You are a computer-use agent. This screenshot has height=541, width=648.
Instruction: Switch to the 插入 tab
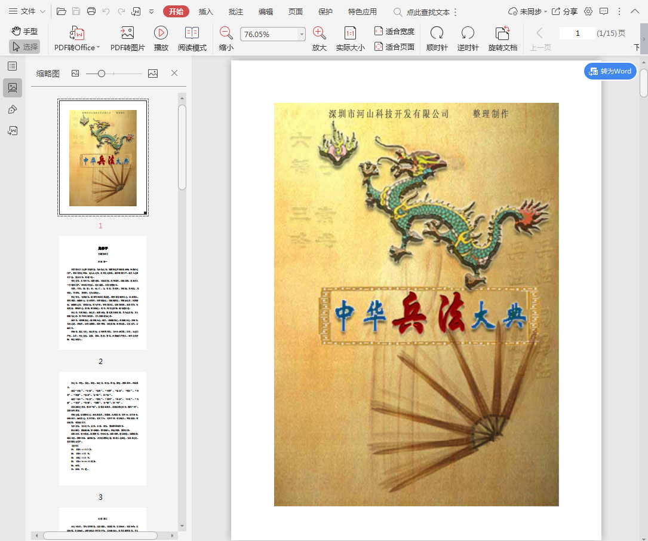point(205,11)
